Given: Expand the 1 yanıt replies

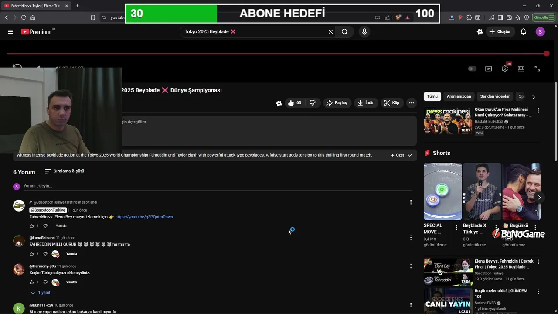Looking at the screenshot, I should coord(41,293).
